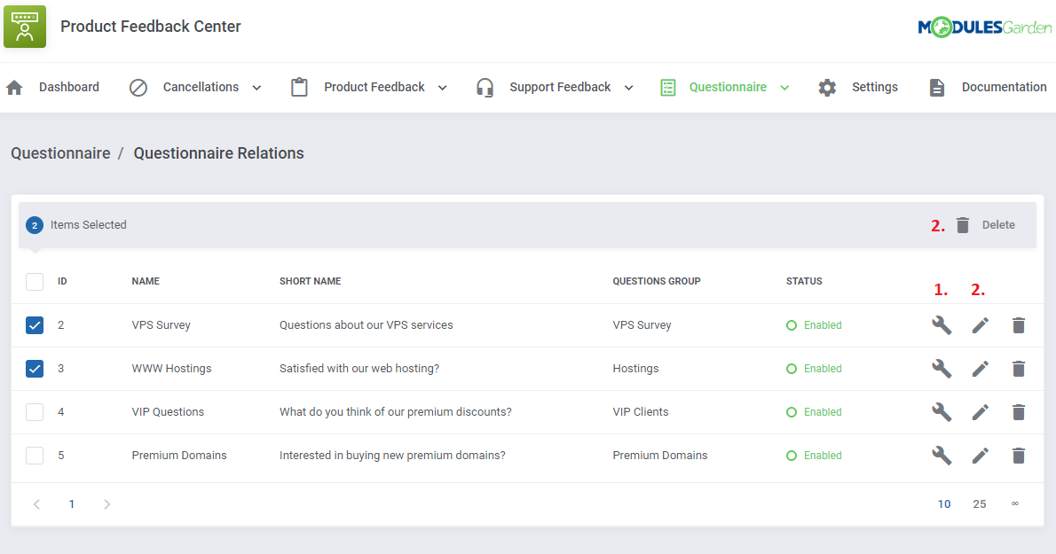Image resolution: width=1056 pixels, height=554 pixels.
Task: Edit Premium Domains with pencil icon
Action: click(x=981, y=456)
